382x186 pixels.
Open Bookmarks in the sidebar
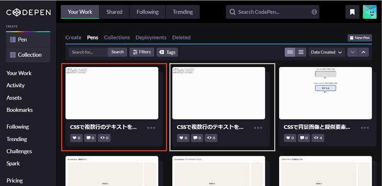coord(20,110)
